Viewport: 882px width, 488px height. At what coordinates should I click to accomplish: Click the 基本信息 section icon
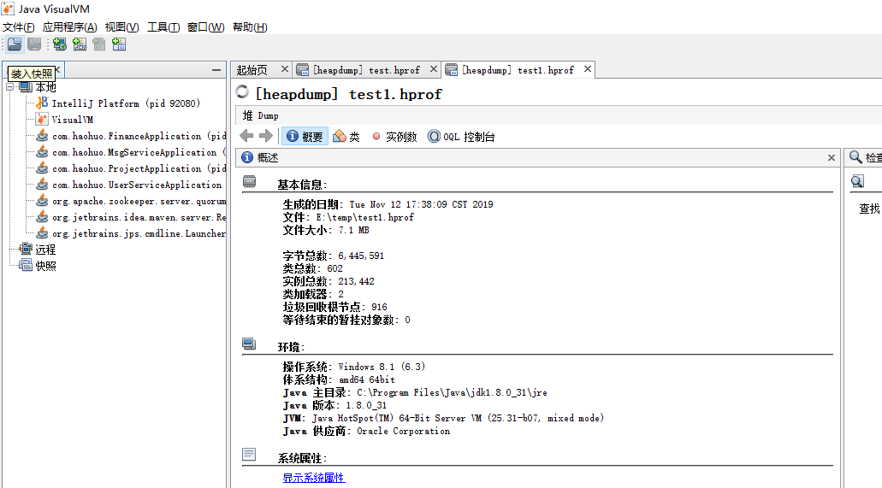click(249, 181)
